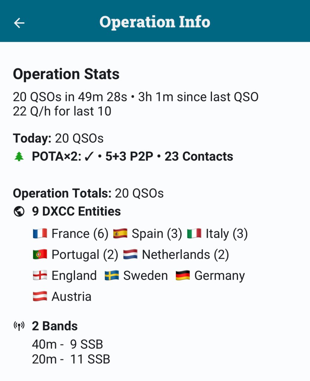The height and width of the screenshot is (381, 310).
Task: Select the 9 DXCC Entities heading
Action: 76,211
